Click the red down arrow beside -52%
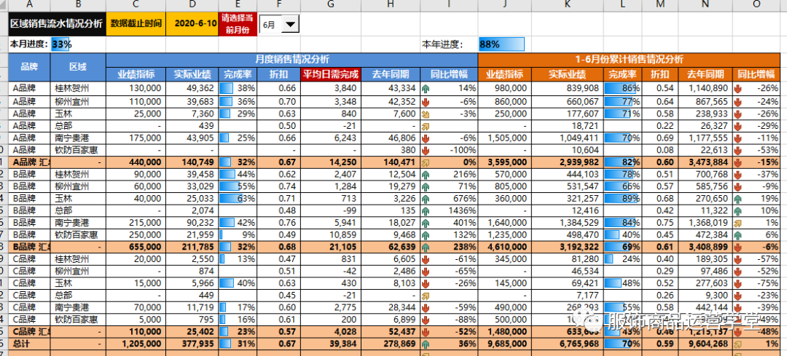Image resolution: width=787 pixels, height=356 pixels. click(x=426, y=331)
